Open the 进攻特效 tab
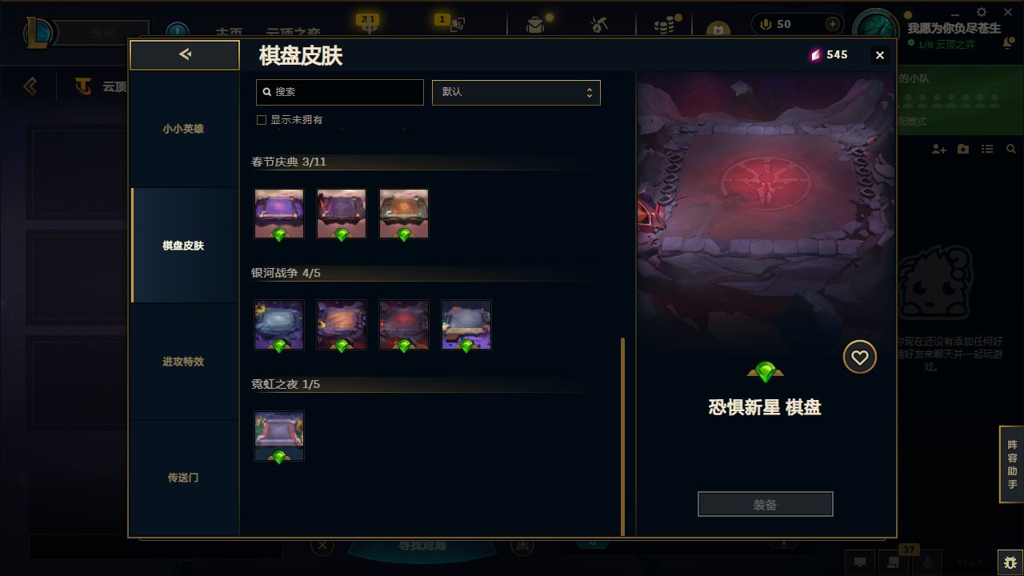 pyautogui.click(x=183, y=362)
